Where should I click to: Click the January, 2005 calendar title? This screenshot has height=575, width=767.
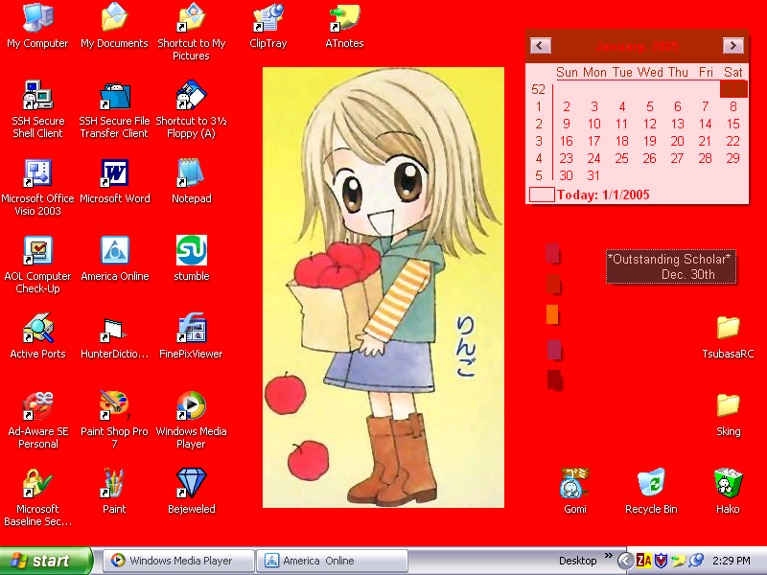pos(637,46)
